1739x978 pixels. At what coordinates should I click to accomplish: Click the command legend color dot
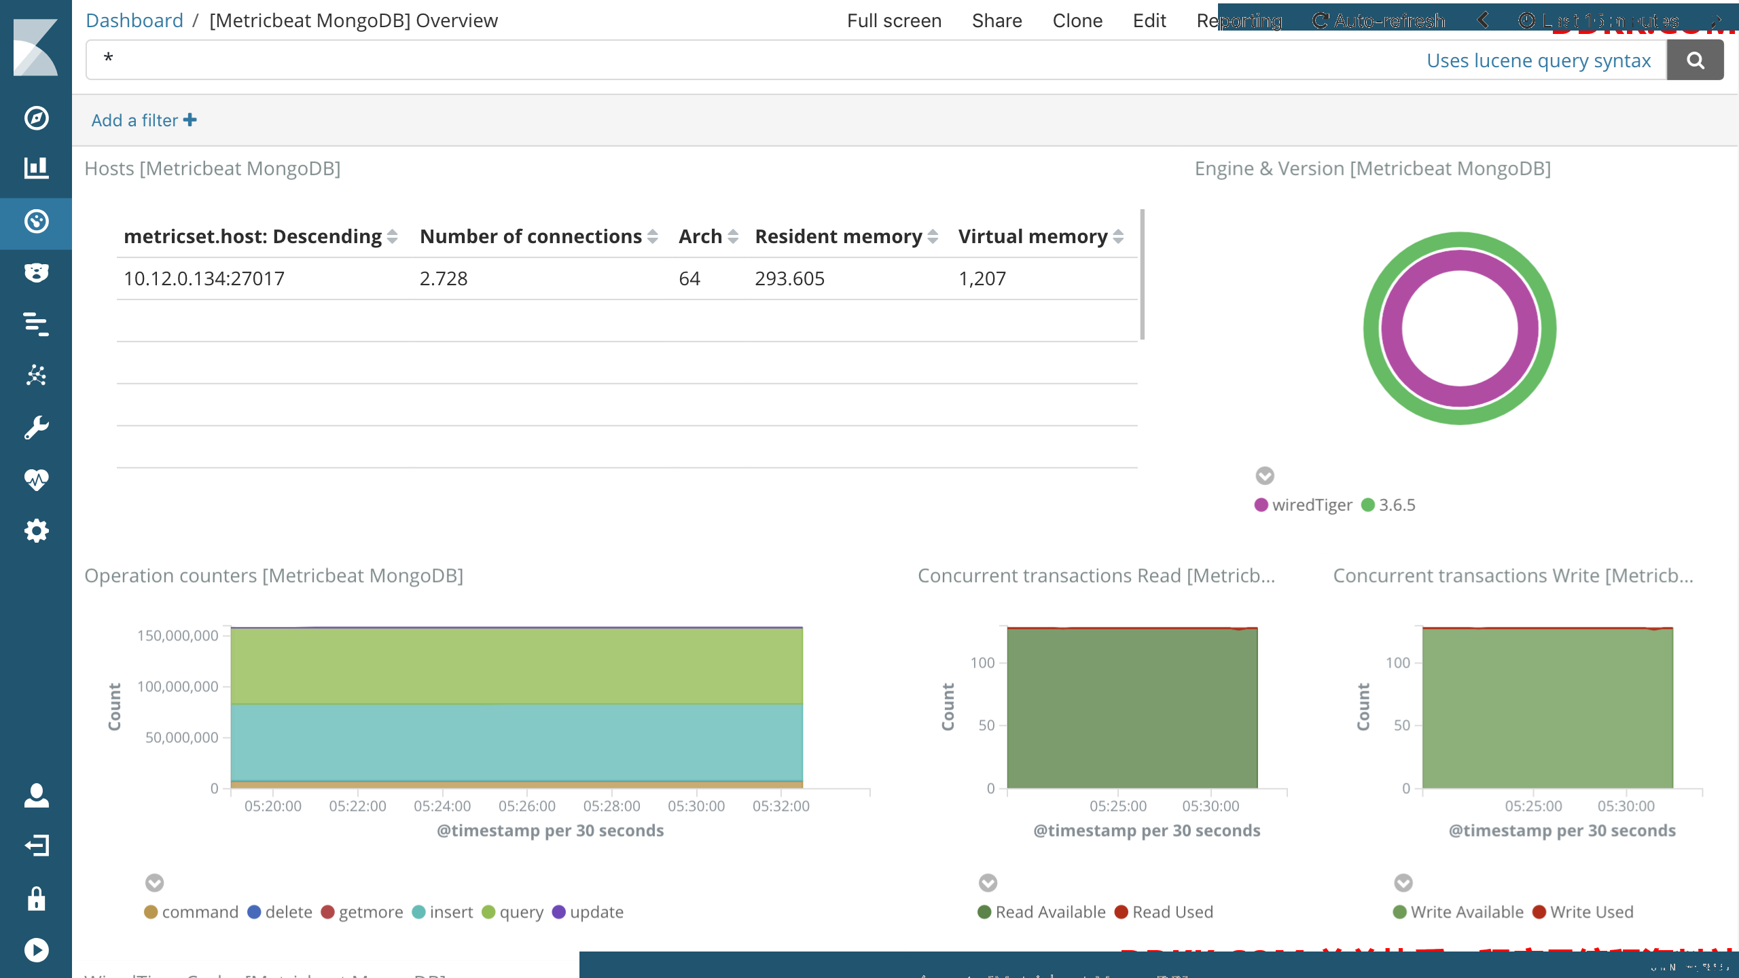pyautogui.click(x=151, y=912)
